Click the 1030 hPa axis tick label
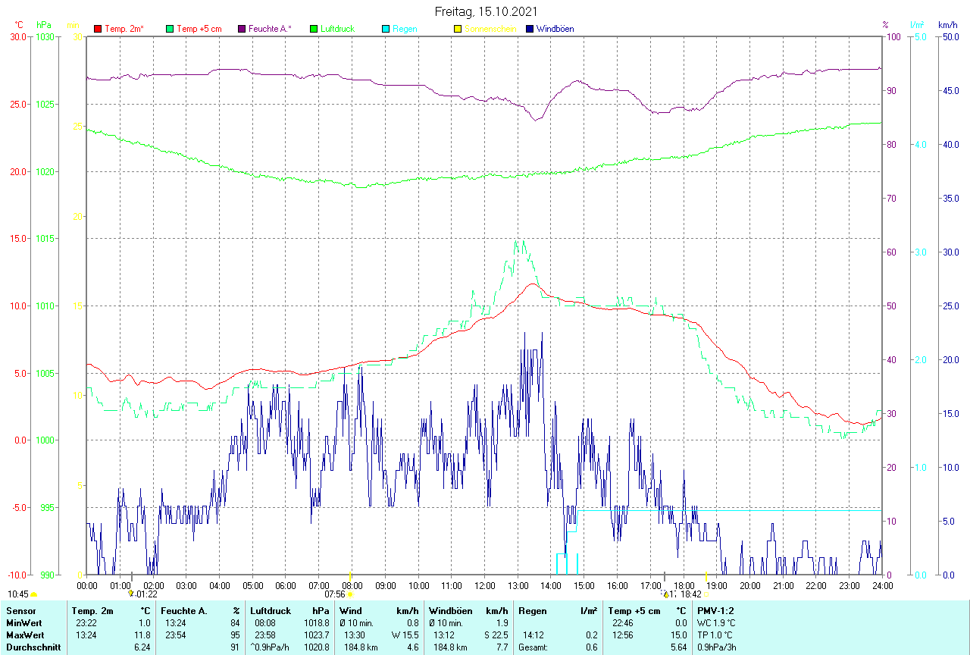970x655 pixels. [45, 36]
